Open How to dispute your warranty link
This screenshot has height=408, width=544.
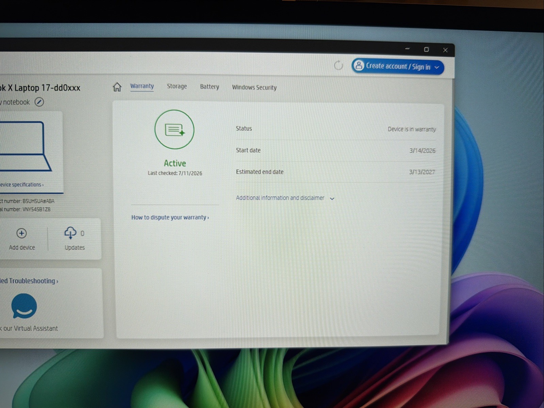click(170, 217)
